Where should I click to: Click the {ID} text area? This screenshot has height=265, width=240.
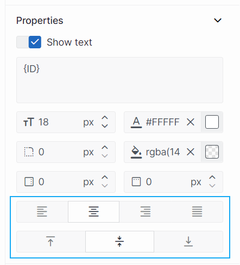click(x=119, y=80)
